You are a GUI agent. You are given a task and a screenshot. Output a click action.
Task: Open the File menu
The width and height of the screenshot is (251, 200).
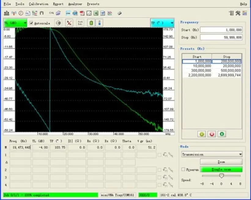point(7,4)
